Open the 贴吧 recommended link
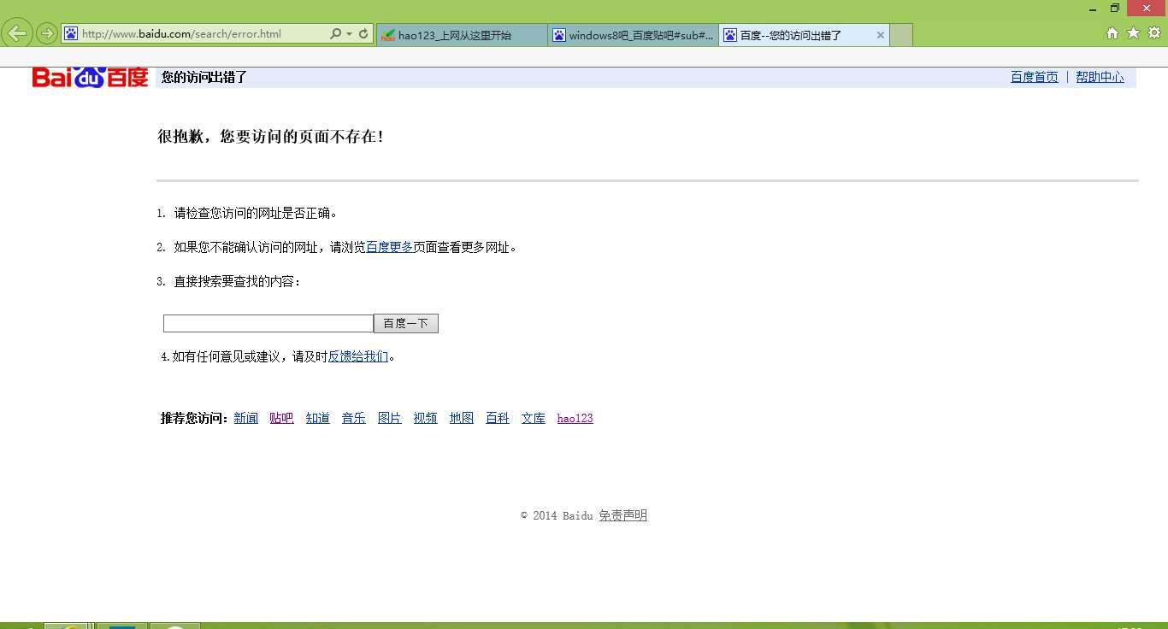Image resolution: width=1168 pixels, height=629 pixels. click(x=281, y=418)
